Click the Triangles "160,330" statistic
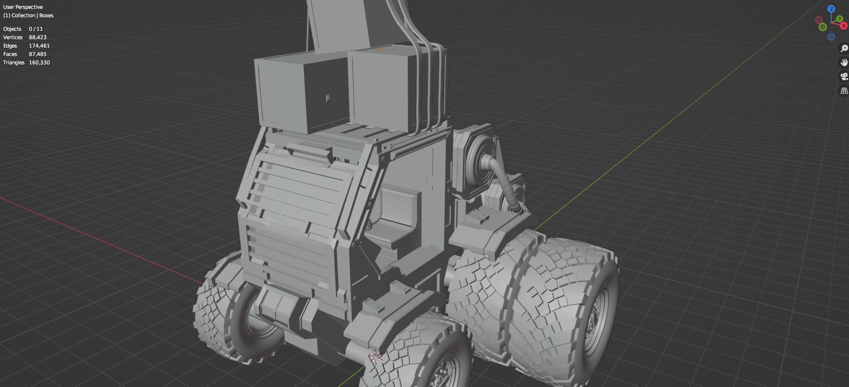This screenshot has height=387, width=849. (x=39, y=62)
